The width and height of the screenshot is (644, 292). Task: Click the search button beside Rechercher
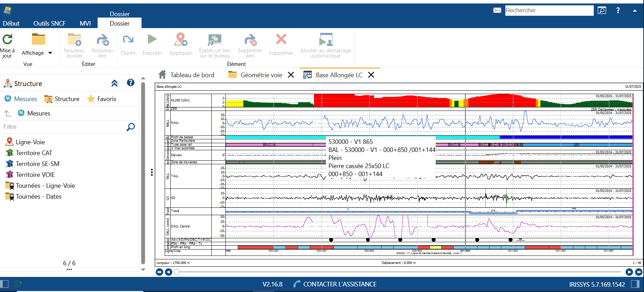pyautogui.click(x=602, y=10)
